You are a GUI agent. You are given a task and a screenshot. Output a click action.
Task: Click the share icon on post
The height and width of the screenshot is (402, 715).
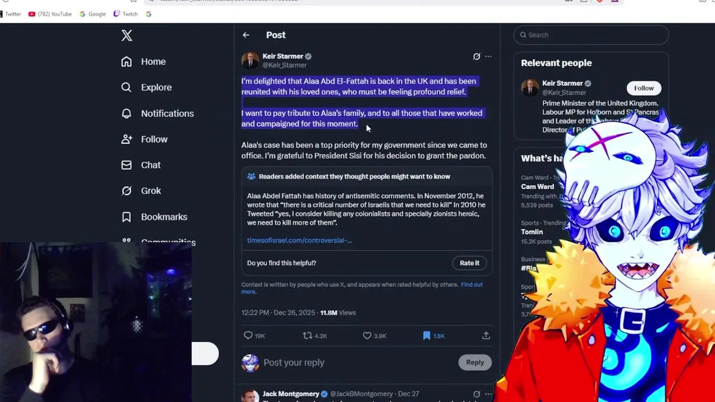(x=486, y=336)
